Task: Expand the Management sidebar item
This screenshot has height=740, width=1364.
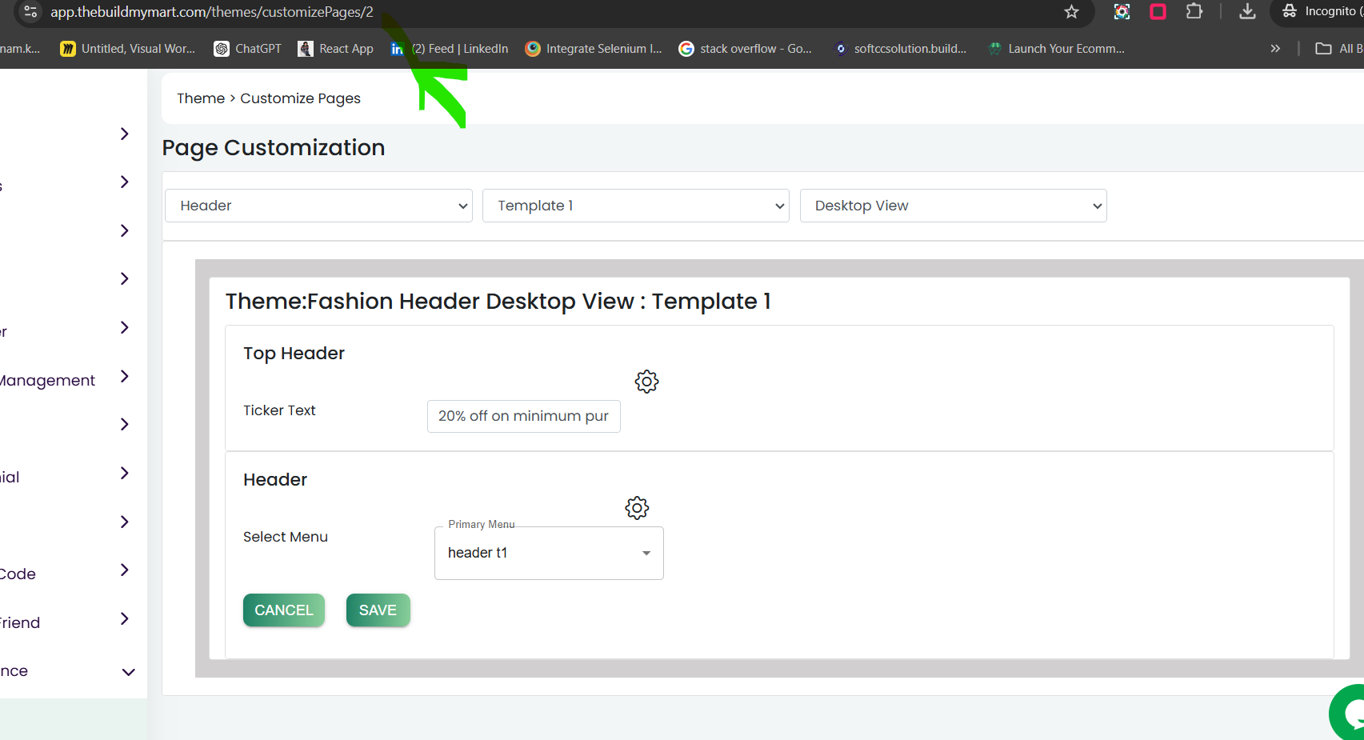Action: (124, 376)
